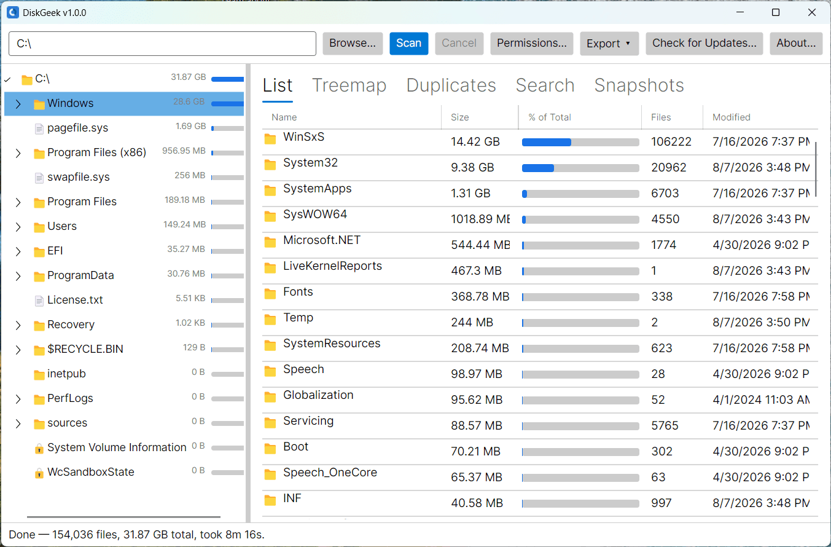Viewport: 831px width, 547px height.
Task: Select the '106222' files count cell
Action: point(671,142)
